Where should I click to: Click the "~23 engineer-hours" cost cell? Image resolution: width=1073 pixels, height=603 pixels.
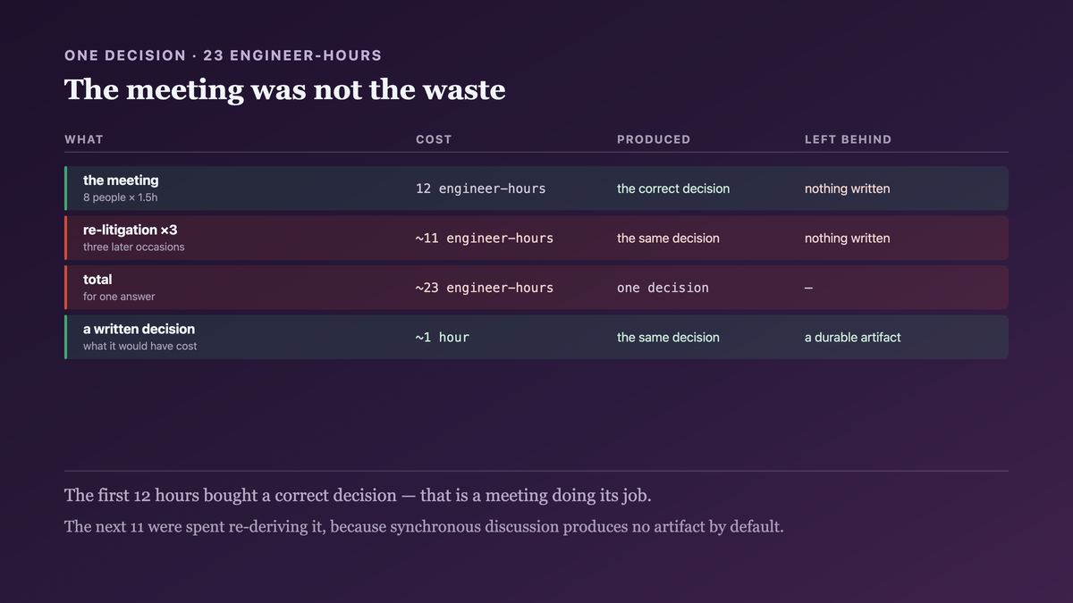coord(484,288)
